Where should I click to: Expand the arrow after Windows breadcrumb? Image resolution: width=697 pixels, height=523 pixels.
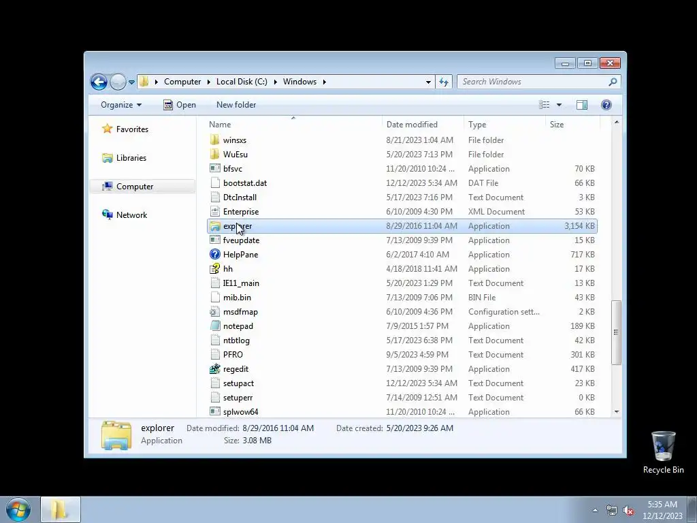tap(325, 82)
